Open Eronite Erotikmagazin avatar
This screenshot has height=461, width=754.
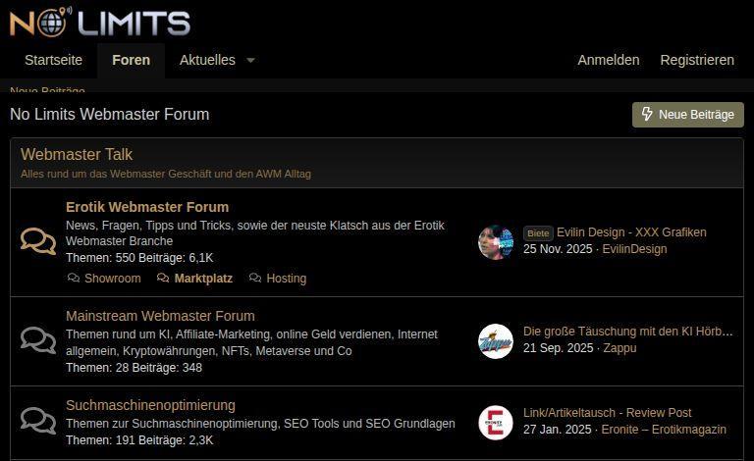tap(496, 422)
